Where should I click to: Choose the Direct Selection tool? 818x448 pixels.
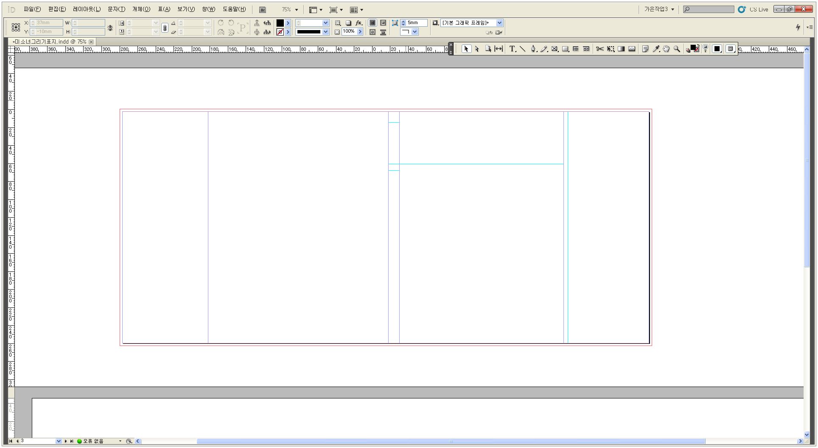click(x=477, y=49)
